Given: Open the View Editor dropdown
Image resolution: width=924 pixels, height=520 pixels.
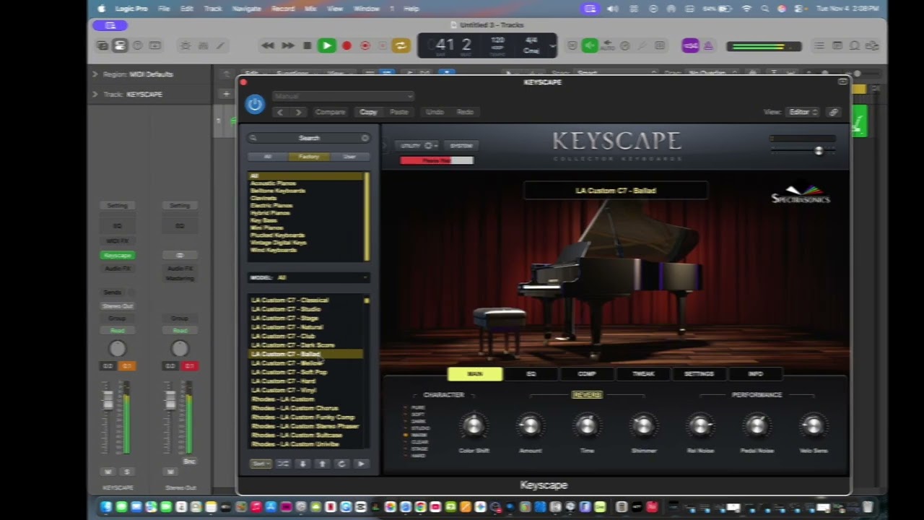Looking at the screenshot, I should point(803,112).
